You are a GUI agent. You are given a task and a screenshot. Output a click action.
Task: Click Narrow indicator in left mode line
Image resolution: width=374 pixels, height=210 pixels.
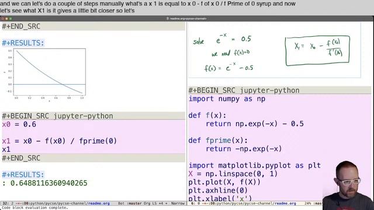tap(178, 204)
